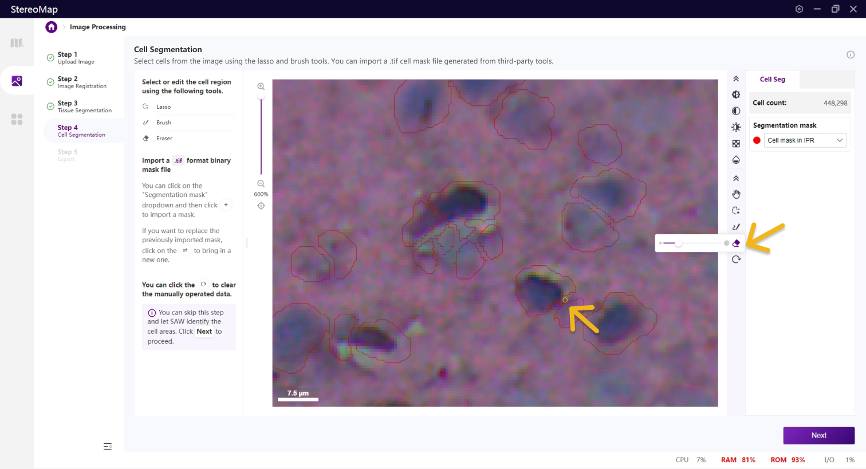Click the Next button

(818, 435)
